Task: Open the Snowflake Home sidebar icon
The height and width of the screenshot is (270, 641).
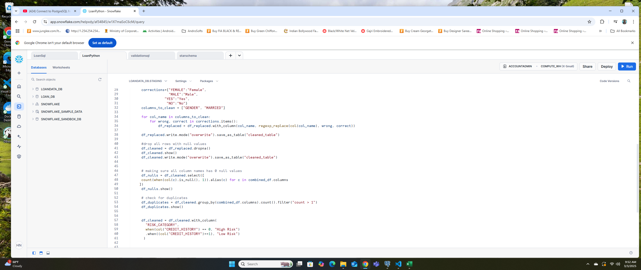Action: tap(19, 86)
